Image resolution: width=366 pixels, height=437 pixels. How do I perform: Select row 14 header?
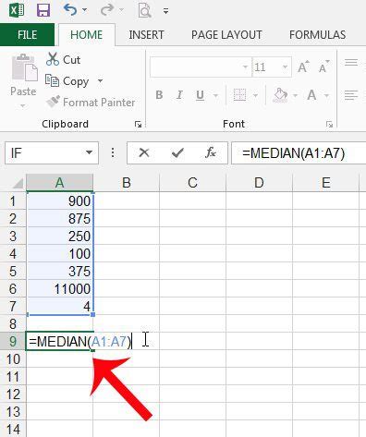point(13,429)
